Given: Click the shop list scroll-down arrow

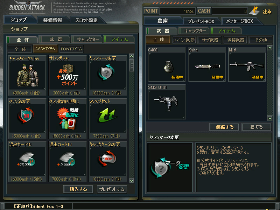Looking at the screenshot, I should pyautogui.click(x=132, y=181).
